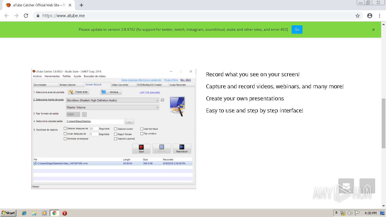Switch to Downloader tab in aTube screenshot
Screen dimensions: 386x217
[x=45, y=85]
